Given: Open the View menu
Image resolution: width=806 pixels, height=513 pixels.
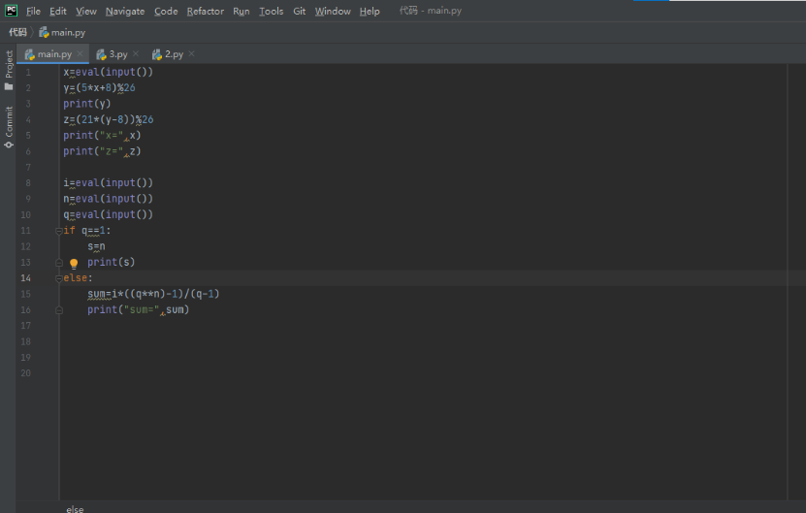Looking at the screenshot, I should (86, 11).
